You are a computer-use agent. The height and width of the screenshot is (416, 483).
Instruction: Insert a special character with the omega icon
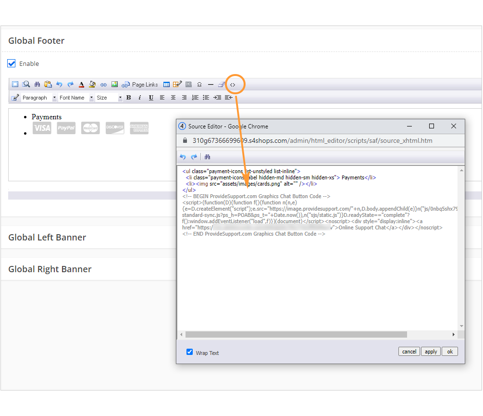click(198, 84)
